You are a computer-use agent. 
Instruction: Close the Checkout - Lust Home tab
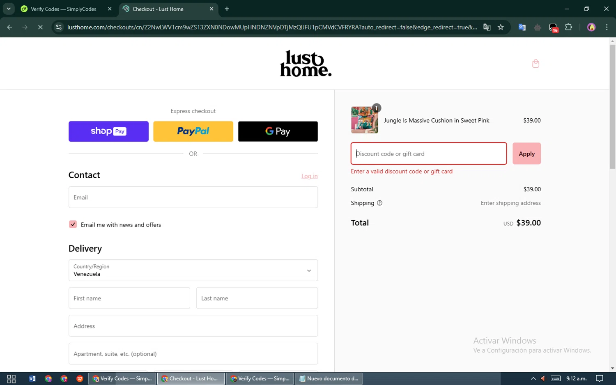click(211, 9)
